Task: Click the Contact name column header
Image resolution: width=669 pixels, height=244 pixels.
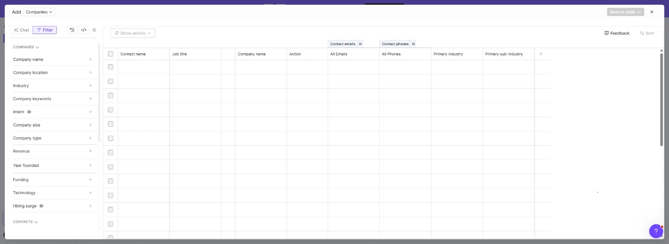Action: tap(144, 54)
